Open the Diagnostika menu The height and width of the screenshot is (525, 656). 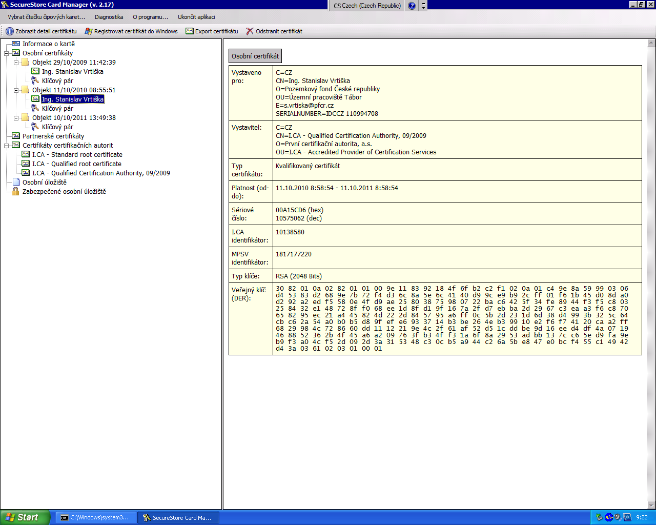point(109,17)
